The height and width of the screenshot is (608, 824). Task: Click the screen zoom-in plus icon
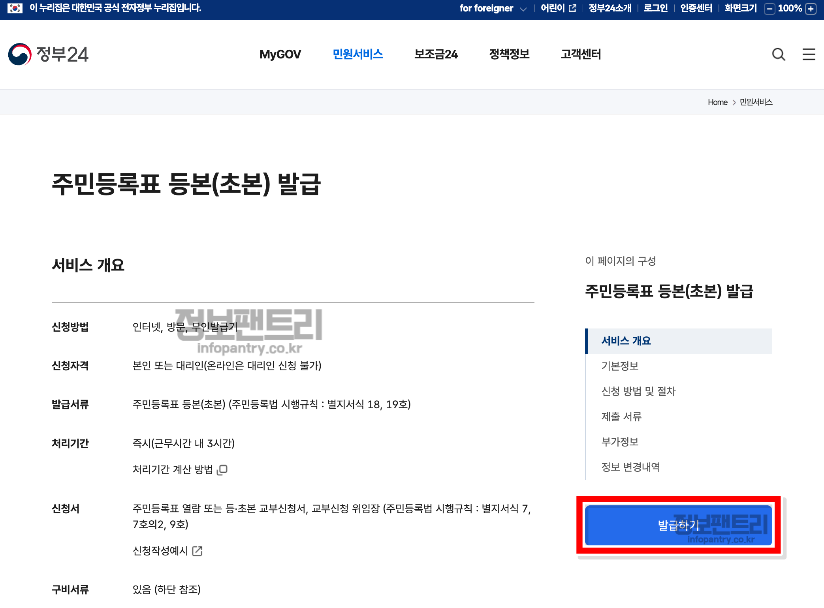click(811, 9)
